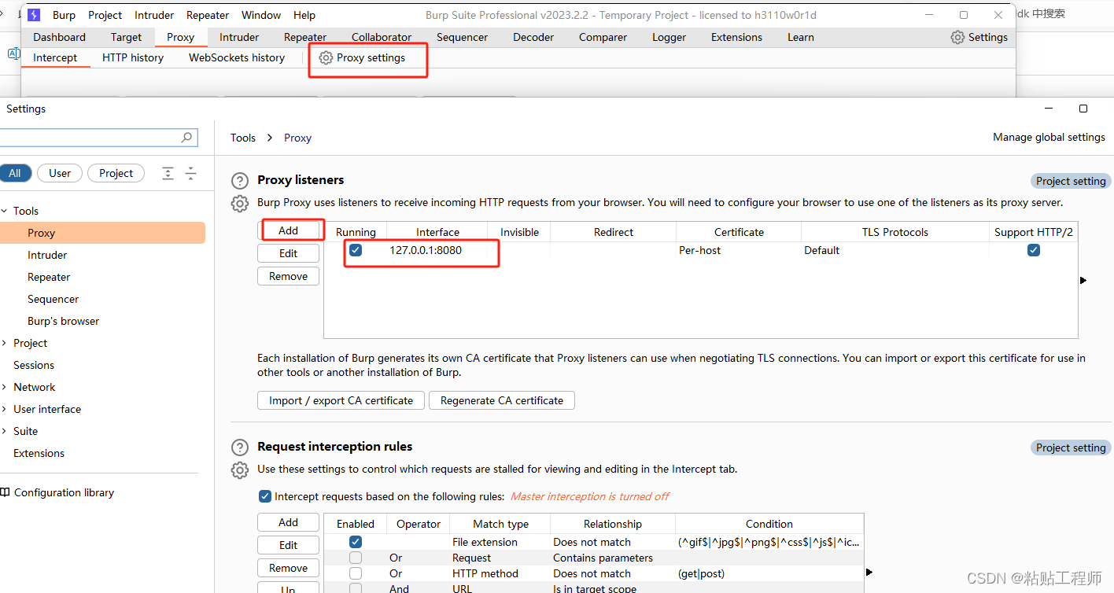Open the Collaborator tab

click(x=382, y=37)
